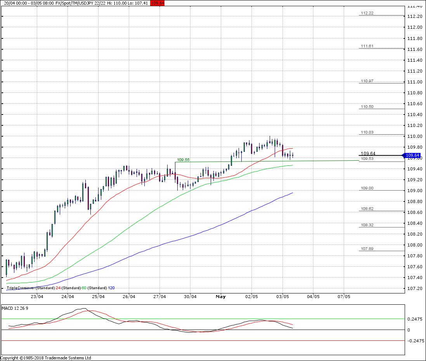Click the MACD 12 26 9 indicator label
The image size is (426, 361).
[15, 308]
